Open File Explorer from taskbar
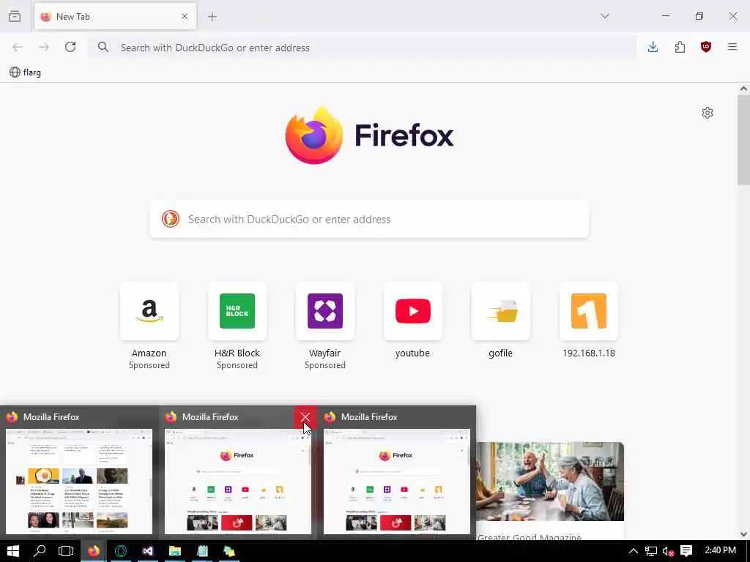Image resolution: width=750 pixels, height=562 pixels. pyautogui.click(x=175, y=551)
